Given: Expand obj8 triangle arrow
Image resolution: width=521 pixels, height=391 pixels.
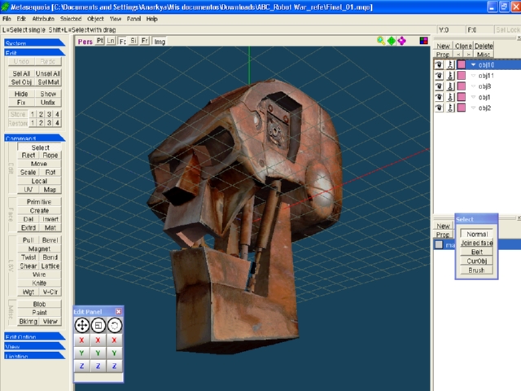Looking at the screenshot, I should 474,86.
